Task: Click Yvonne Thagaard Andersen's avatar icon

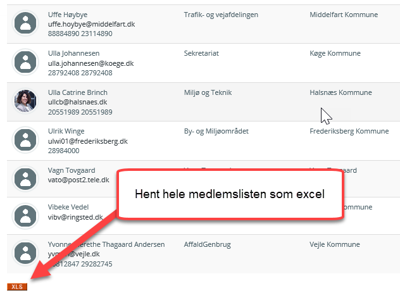Action: [x=25, y=254]
